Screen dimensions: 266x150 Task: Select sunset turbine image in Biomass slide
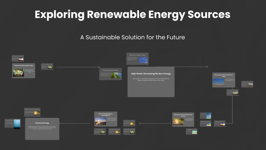101,121
